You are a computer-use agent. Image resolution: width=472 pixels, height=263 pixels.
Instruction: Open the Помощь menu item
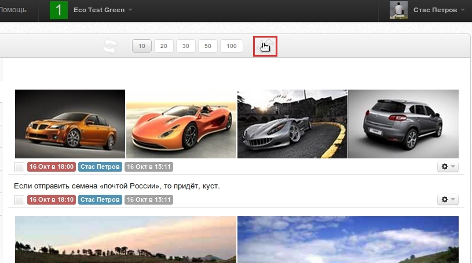coord(13,10)
